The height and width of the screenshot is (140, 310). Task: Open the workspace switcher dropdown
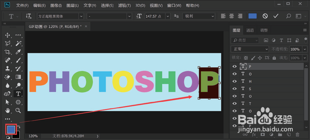pos(300,16)
